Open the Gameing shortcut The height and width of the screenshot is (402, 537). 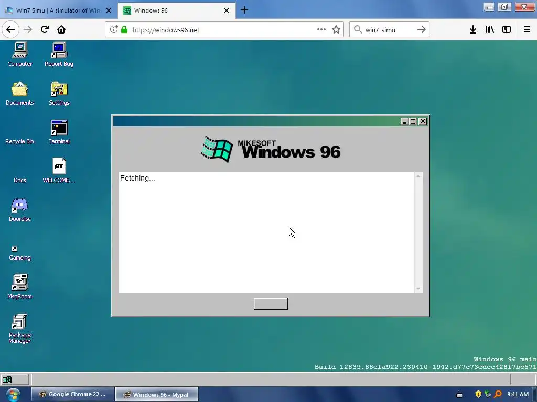20,253
